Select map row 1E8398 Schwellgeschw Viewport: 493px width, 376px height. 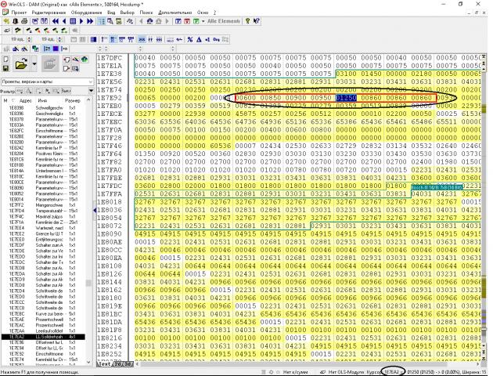click(43, 108)
